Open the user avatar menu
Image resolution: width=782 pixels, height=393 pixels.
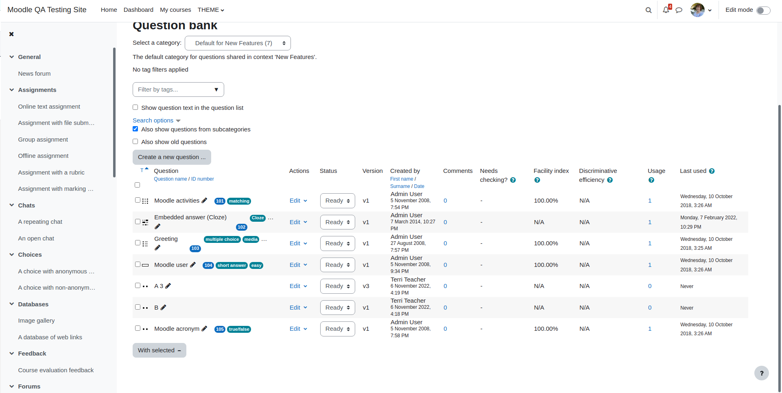click(x=701, y=10)
